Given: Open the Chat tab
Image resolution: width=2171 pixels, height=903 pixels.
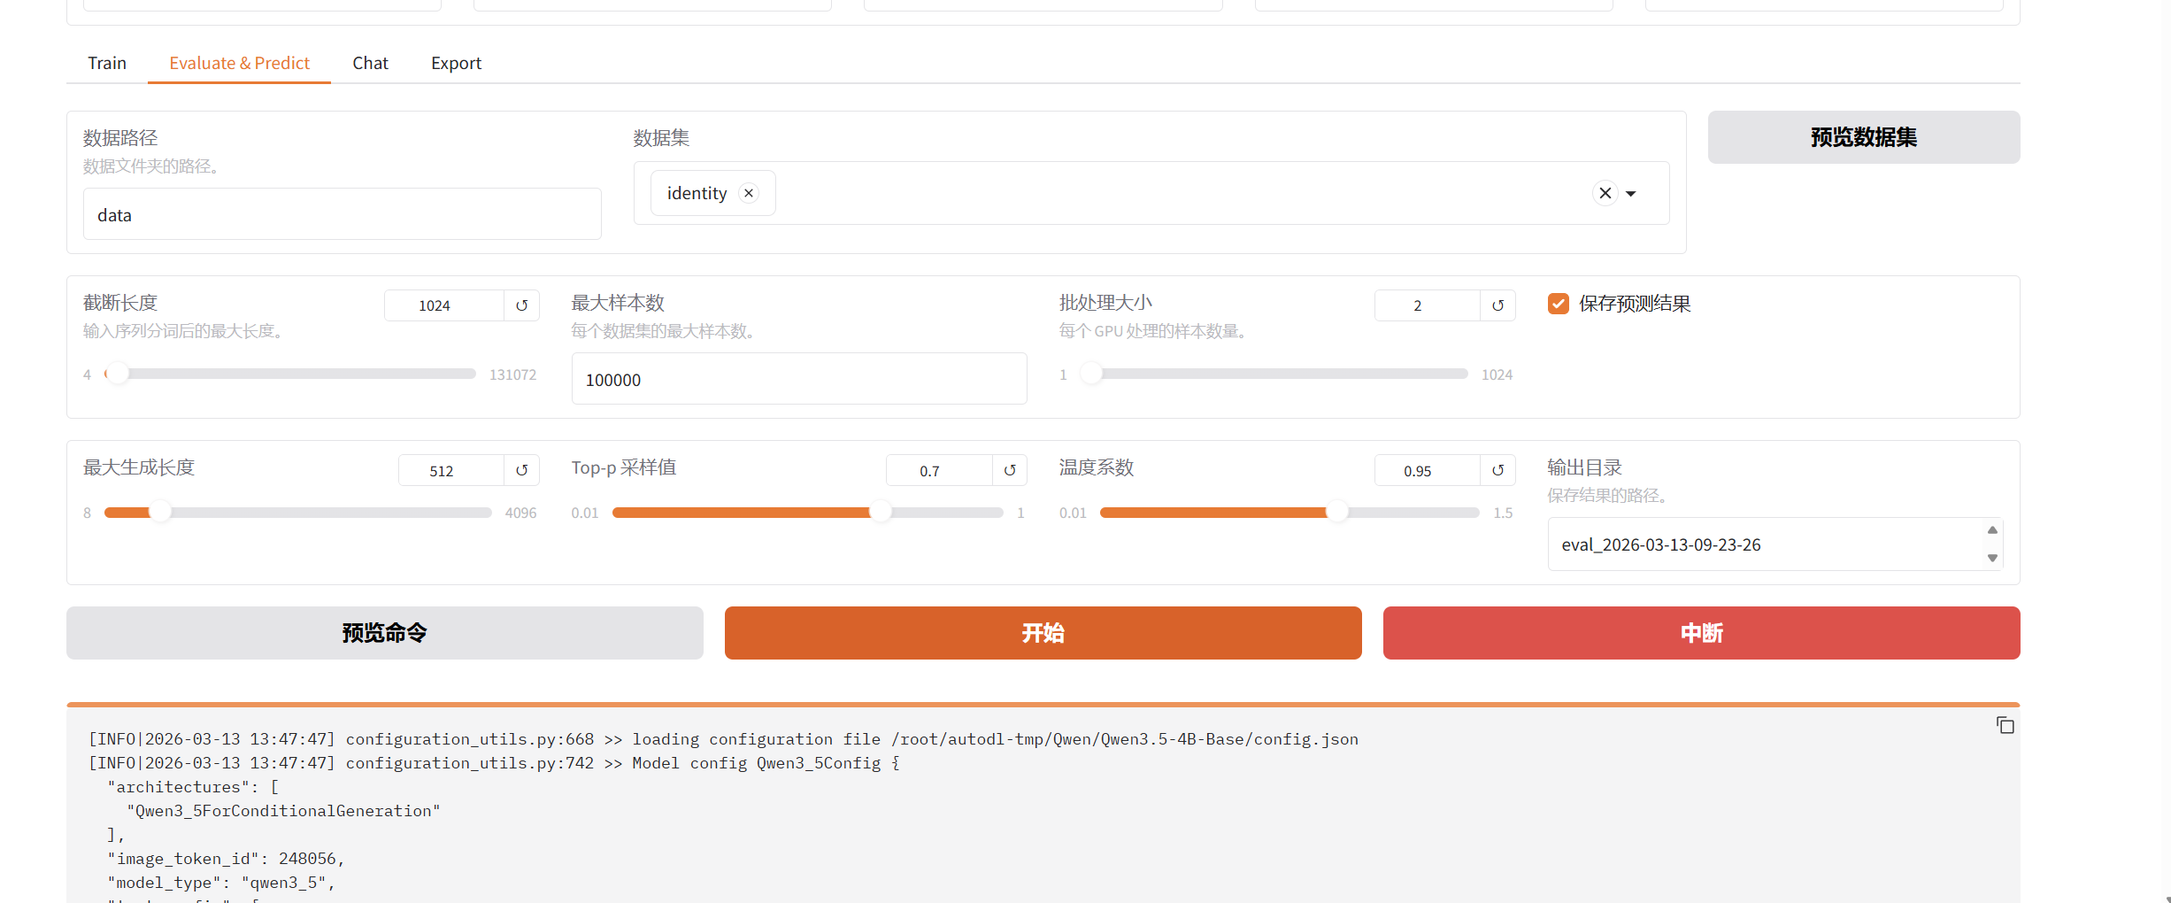Looking at the screenshot, I should [x=370, y=63].
